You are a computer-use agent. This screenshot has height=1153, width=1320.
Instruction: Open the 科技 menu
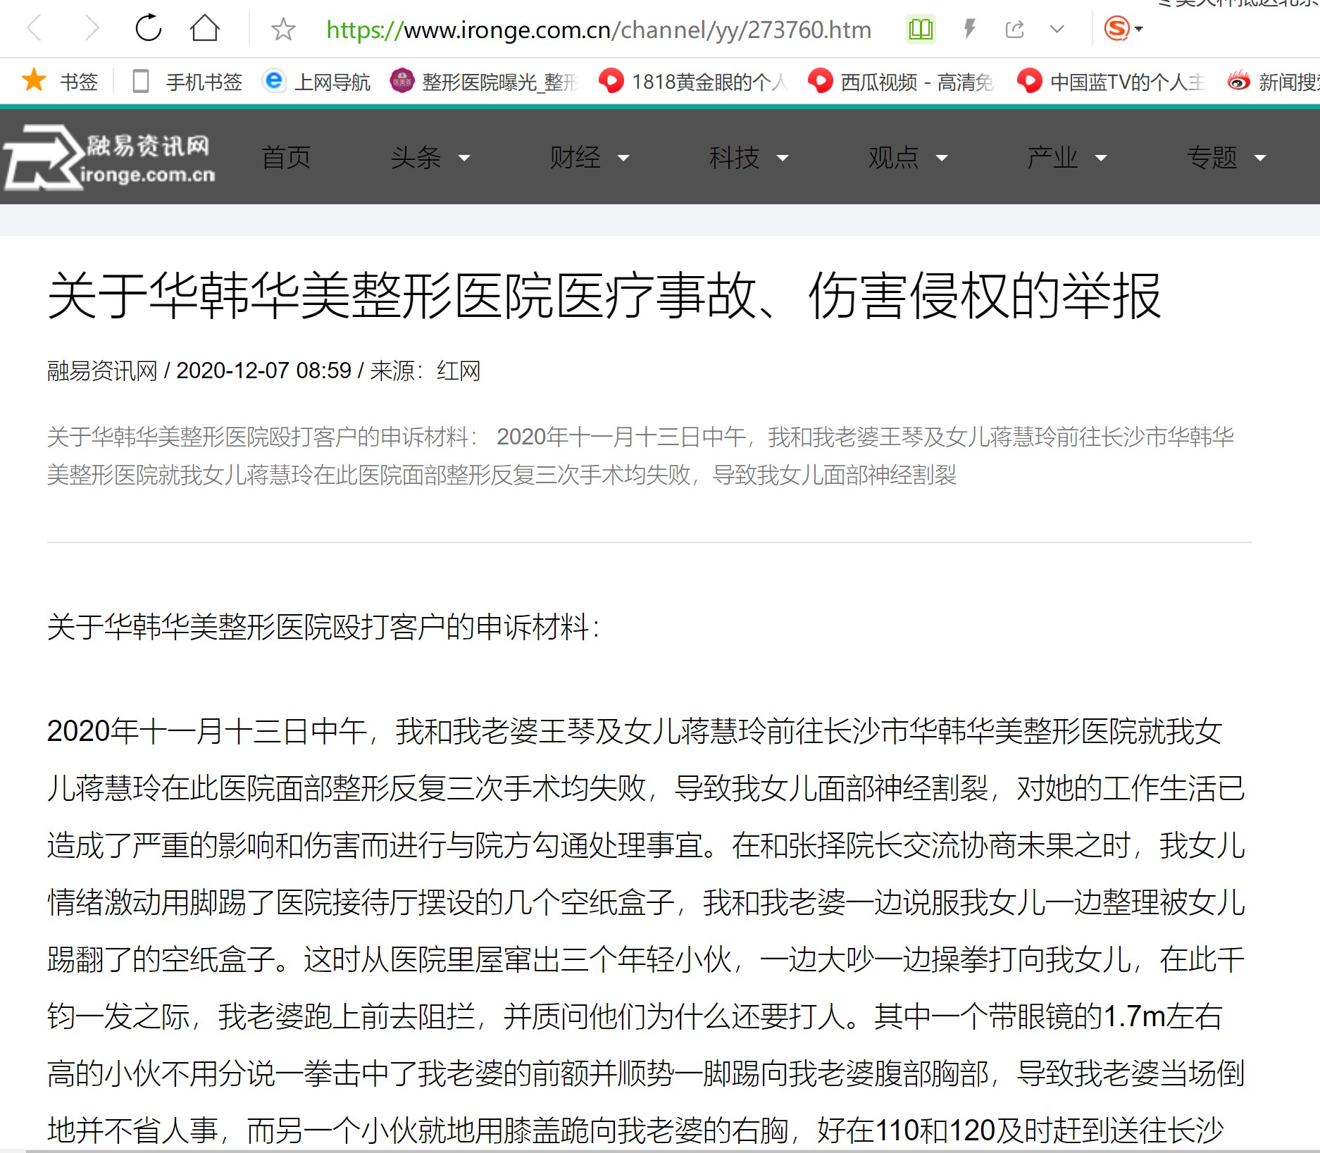(735, 158)
